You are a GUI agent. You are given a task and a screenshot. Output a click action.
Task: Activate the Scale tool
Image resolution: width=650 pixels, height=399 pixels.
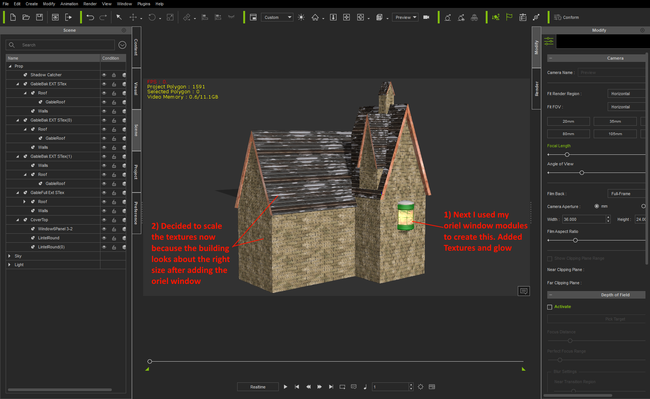tap(170, 17)
